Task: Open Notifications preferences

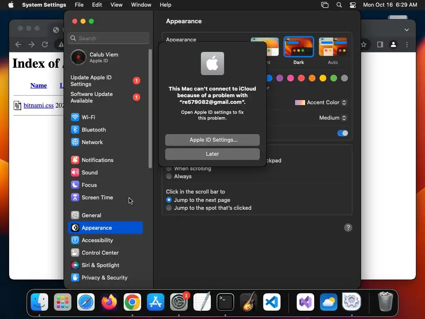Action: pyautogui.click(x=105, y=160)
